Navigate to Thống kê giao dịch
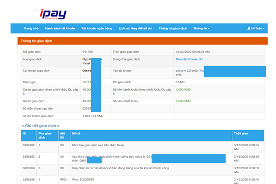 [x=173, y=28]
